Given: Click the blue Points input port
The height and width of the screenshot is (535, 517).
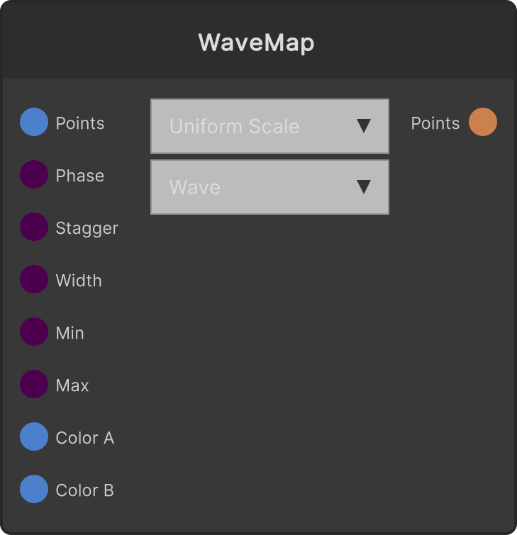Looking at the screenshot, I should click(x=34, y=122).
